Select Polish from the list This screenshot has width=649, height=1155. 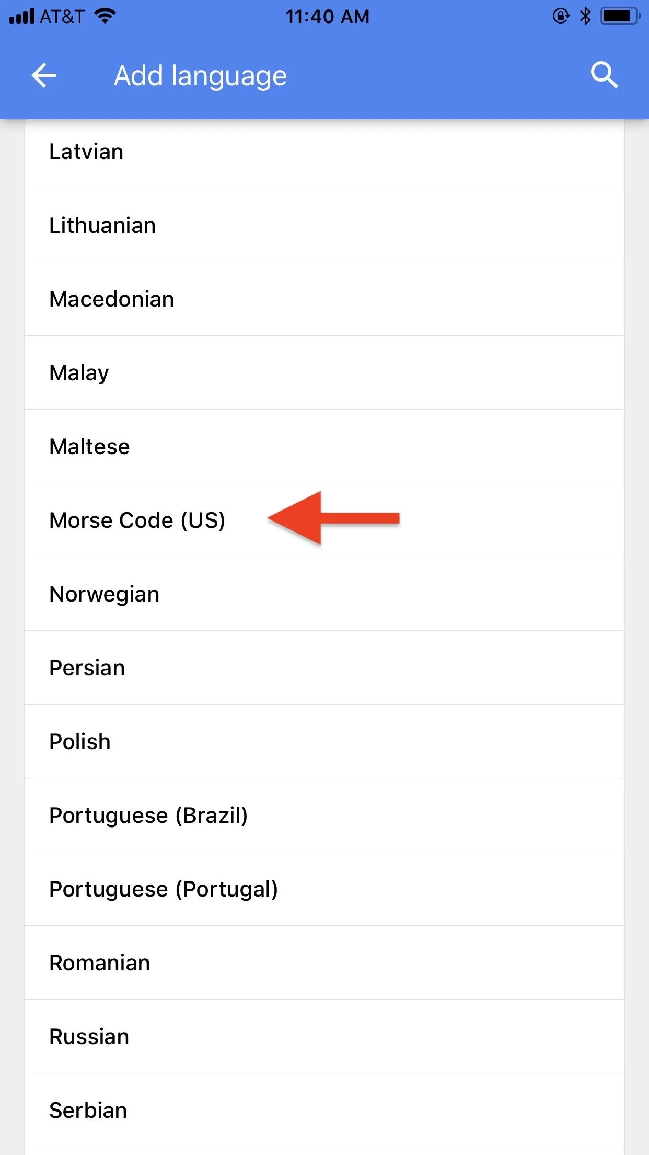point(324,742)
